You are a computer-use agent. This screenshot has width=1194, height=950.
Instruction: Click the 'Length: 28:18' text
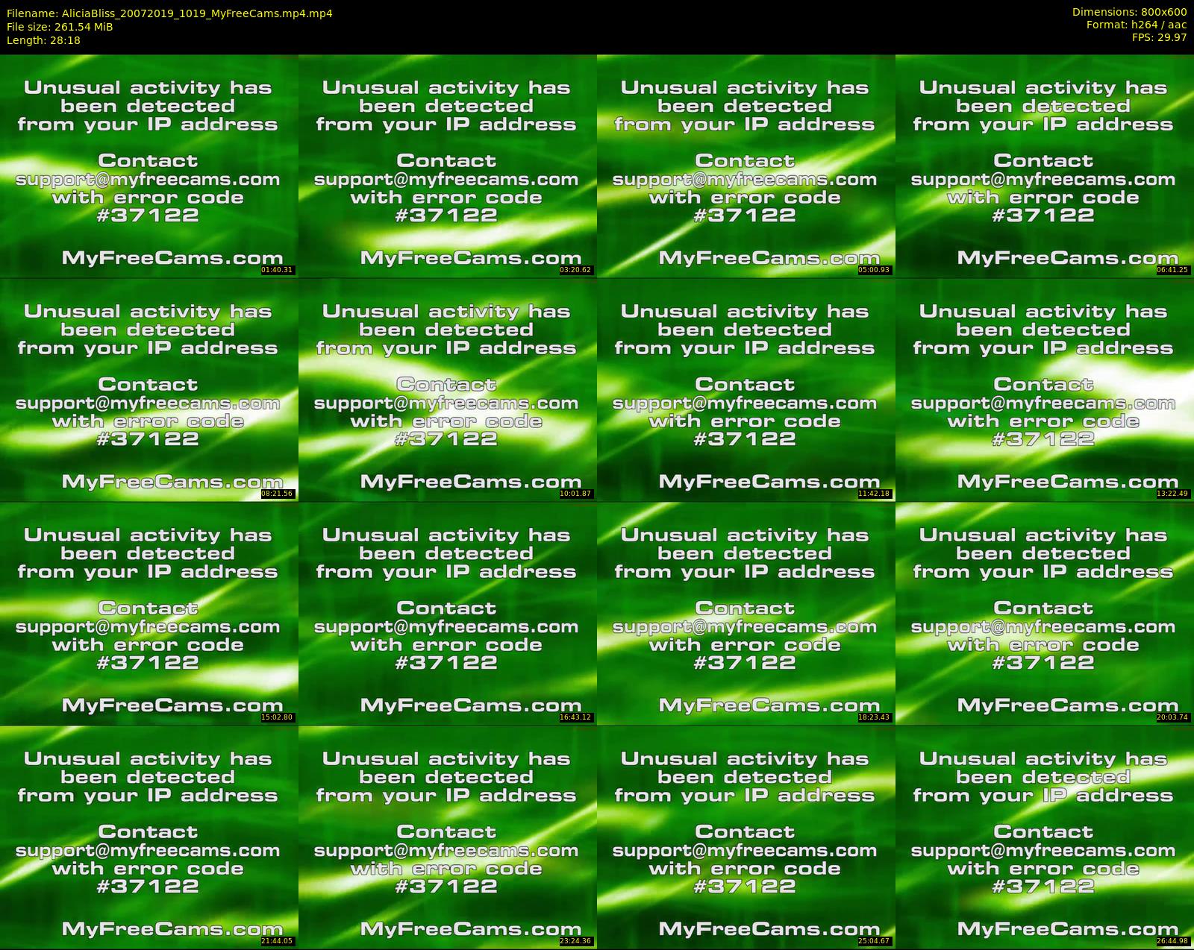pos(43,40)
